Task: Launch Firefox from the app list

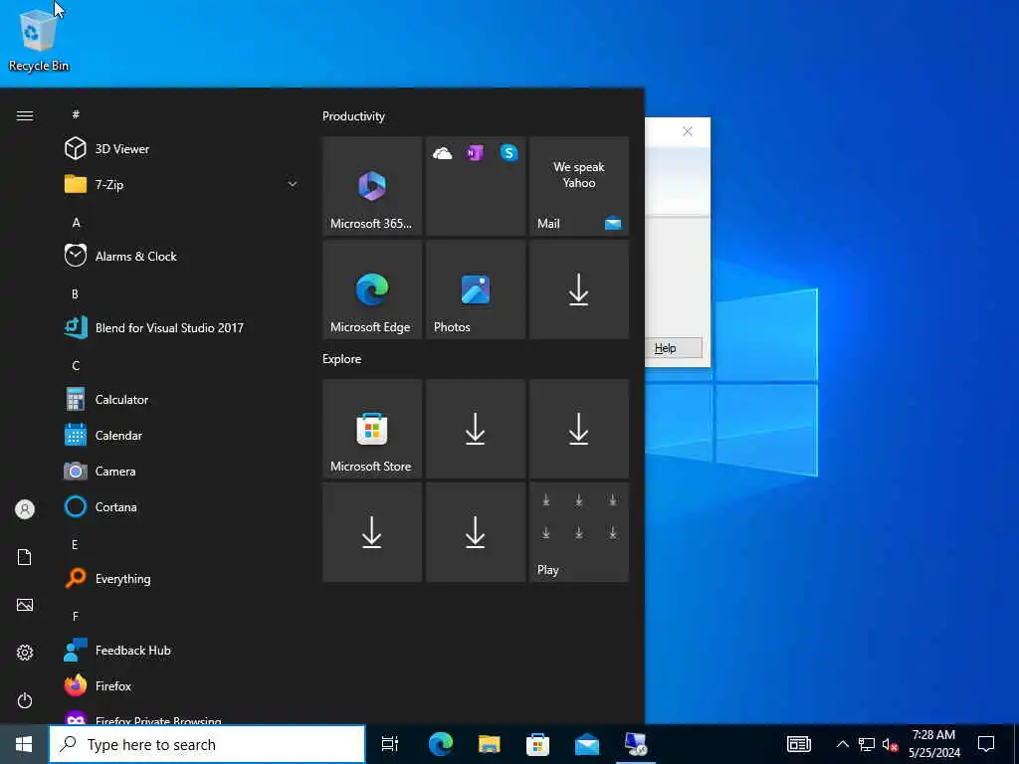Action: (x=180, y=685)
